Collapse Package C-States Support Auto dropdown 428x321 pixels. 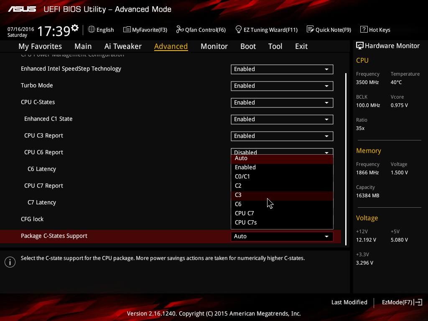click(282, 237)
